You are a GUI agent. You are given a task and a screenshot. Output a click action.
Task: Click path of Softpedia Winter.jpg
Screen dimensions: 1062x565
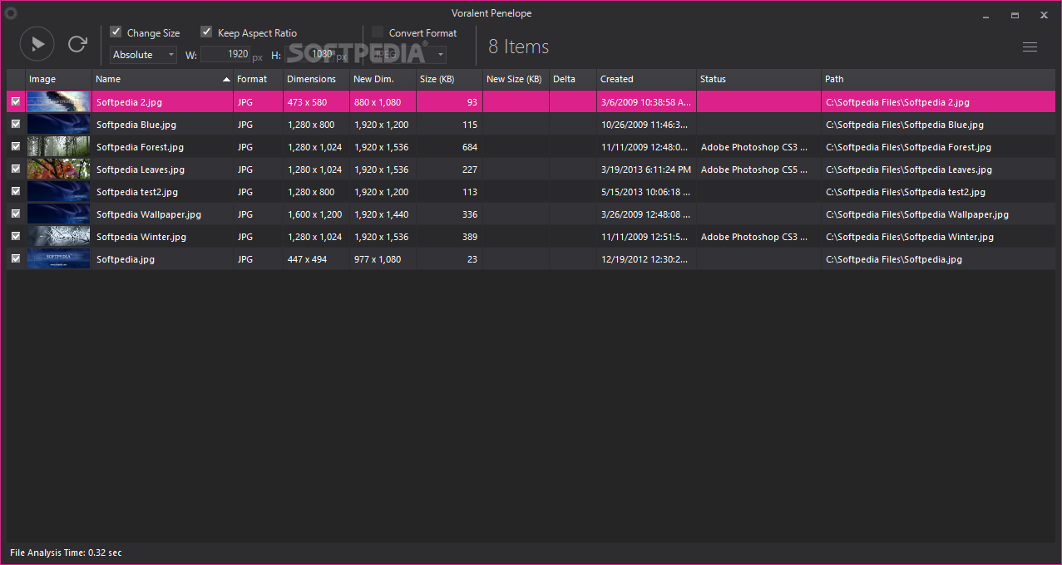tap(909, 237)
